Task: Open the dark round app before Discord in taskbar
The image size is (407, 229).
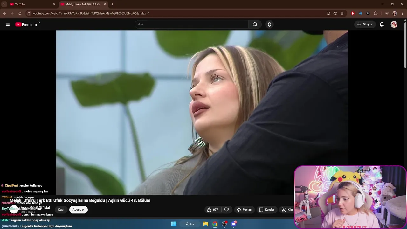Action: (x=224, y=224)
